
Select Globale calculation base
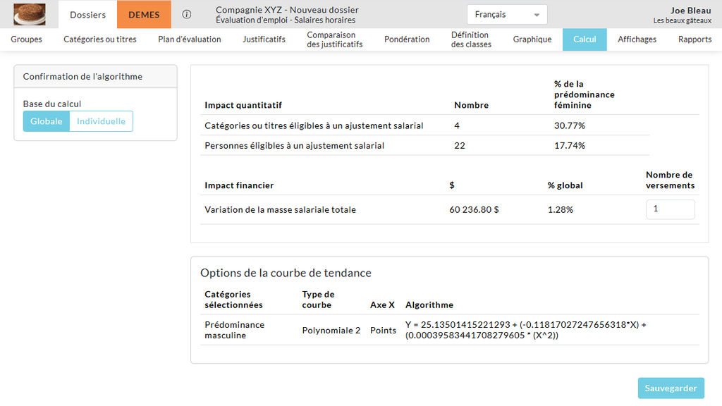click(47, 121)
